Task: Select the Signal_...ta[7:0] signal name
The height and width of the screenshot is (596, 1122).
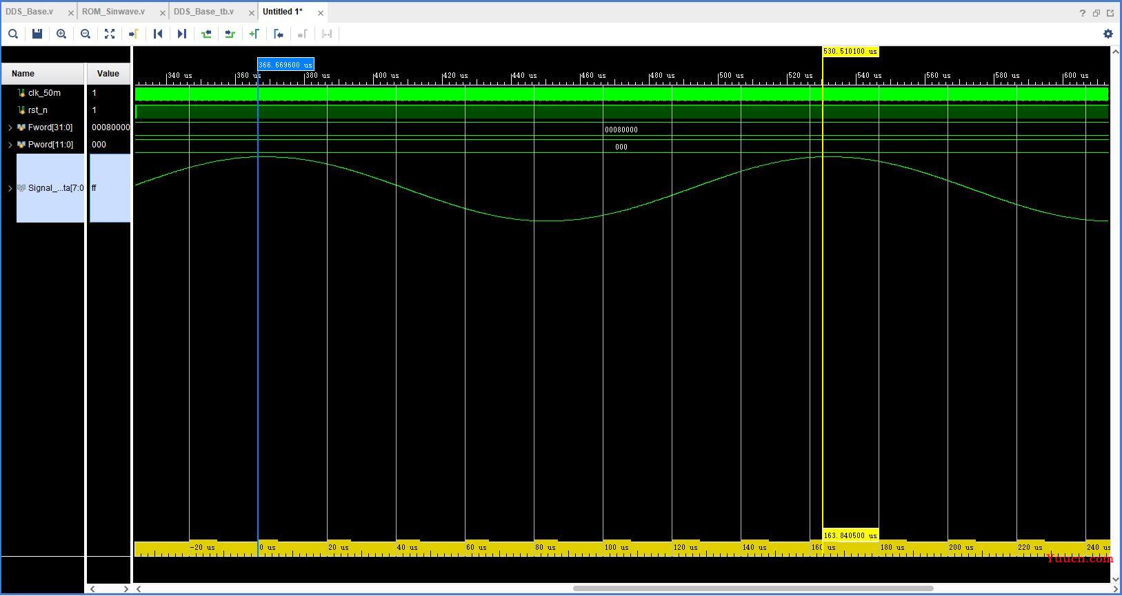Action: (x=56, y=188)
